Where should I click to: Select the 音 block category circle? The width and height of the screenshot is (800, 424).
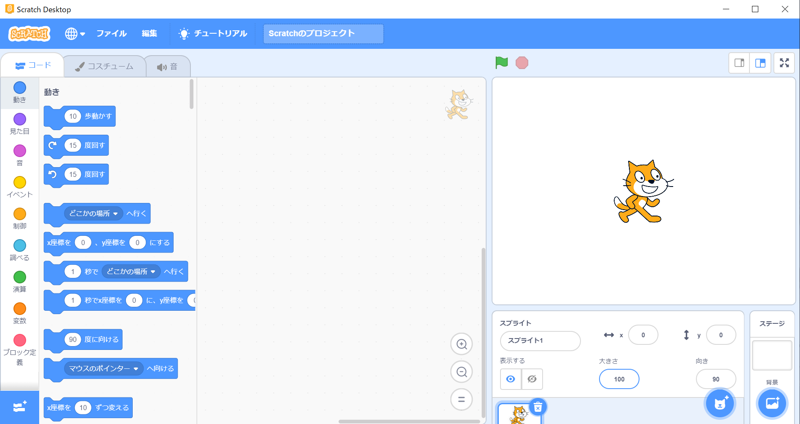[x=19, y=151]
